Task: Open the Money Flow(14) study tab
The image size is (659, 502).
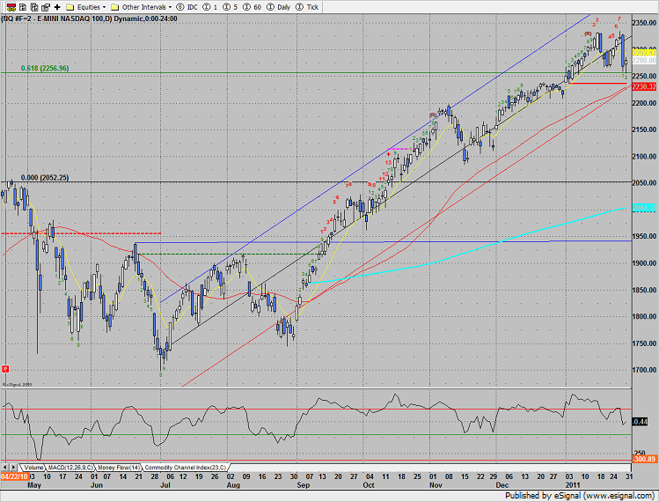Action: 119,468
